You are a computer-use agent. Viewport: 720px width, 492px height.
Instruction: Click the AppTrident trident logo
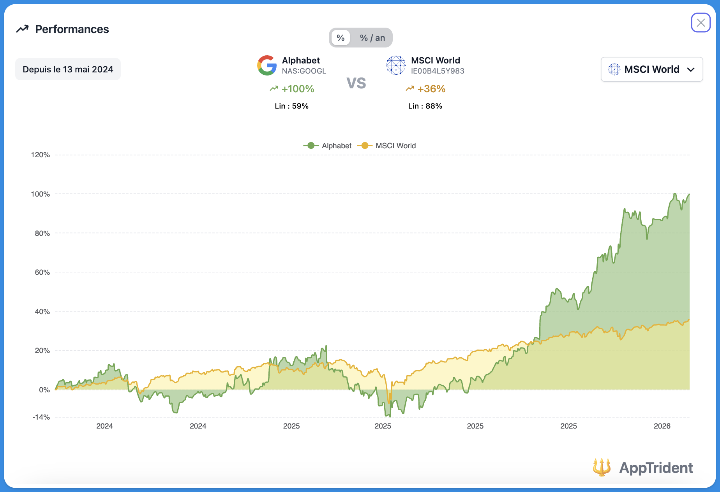[x=602, y=467]
